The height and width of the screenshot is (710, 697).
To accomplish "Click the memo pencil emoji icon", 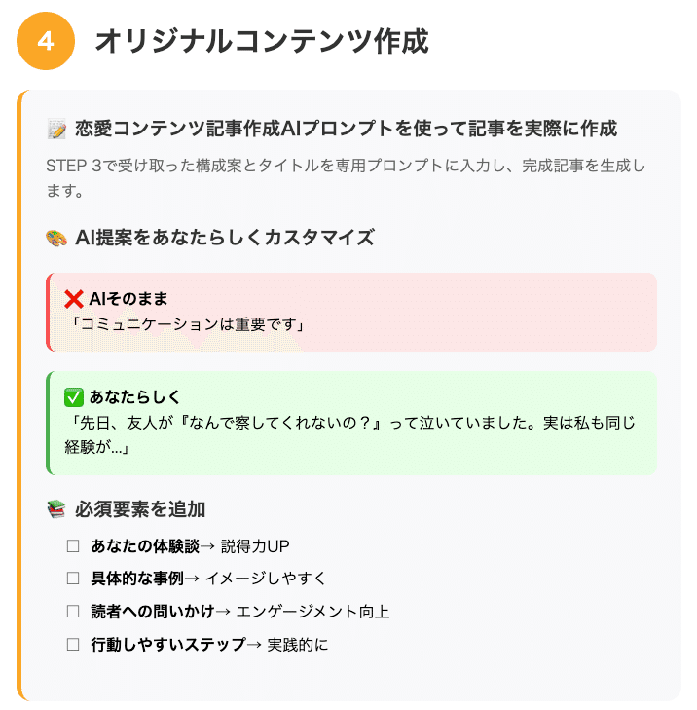I will coord(56,130).
